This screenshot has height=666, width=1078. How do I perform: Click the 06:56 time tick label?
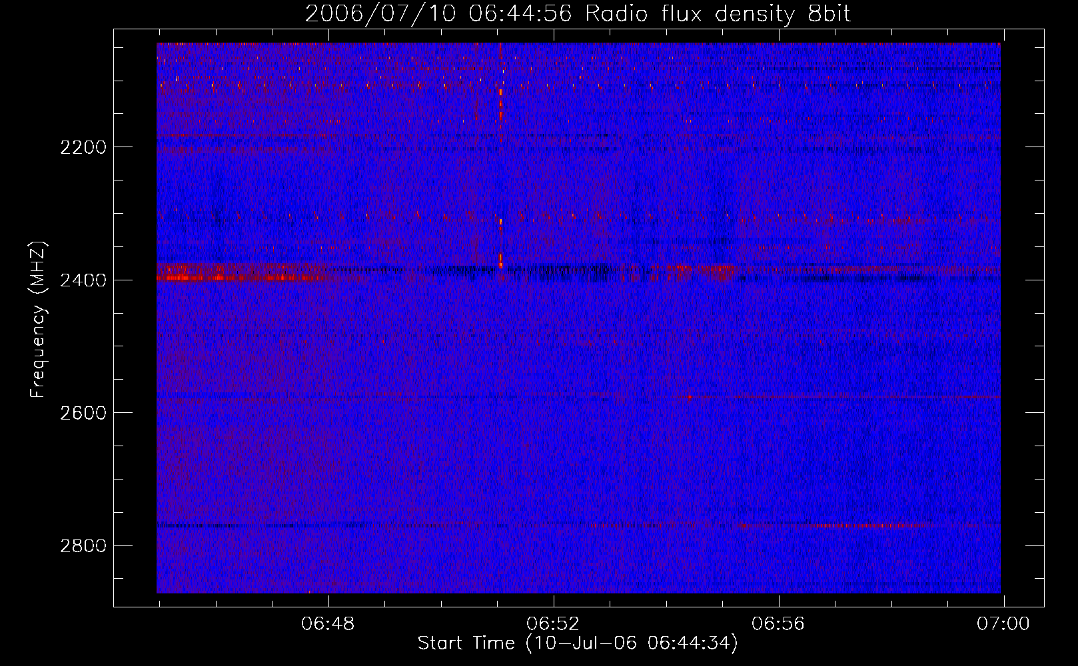coord(778,624)
